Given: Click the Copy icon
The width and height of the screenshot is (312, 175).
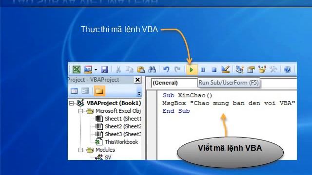Looking at the screenshot, I should (x=129, y=70).
